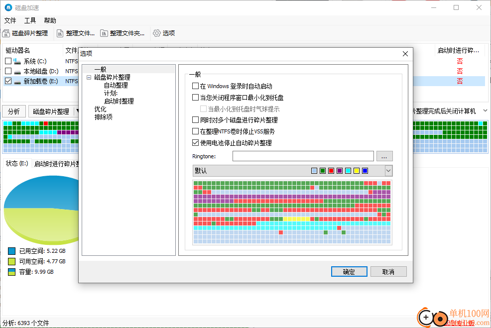The width and height of the screenshot is (491, 328).
Task: Pick the purple color swatch
Action: click(340, 171)
